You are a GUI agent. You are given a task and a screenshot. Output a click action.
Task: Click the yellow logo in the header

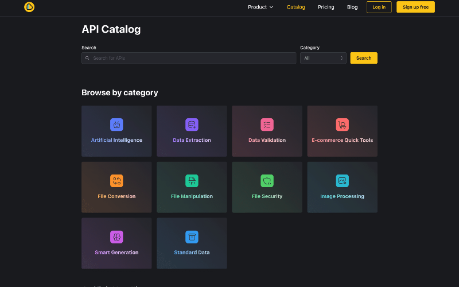(x=29, y=7)
